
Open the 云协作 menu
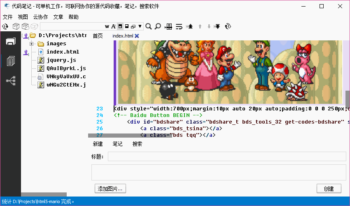40,17
